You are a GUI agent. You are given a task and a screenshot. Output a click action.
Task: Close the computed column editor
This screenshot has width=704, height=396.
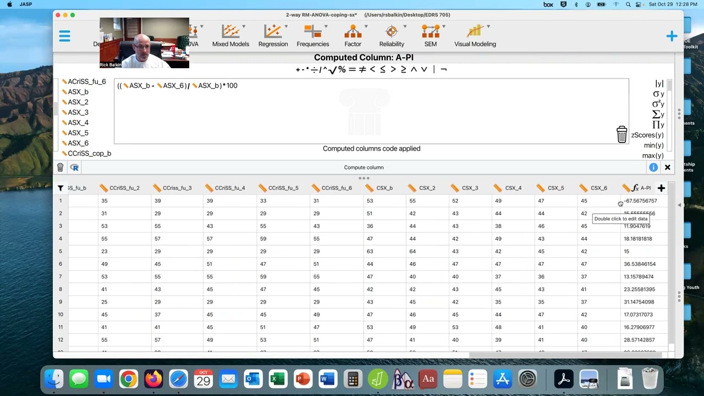pos(667,167)
